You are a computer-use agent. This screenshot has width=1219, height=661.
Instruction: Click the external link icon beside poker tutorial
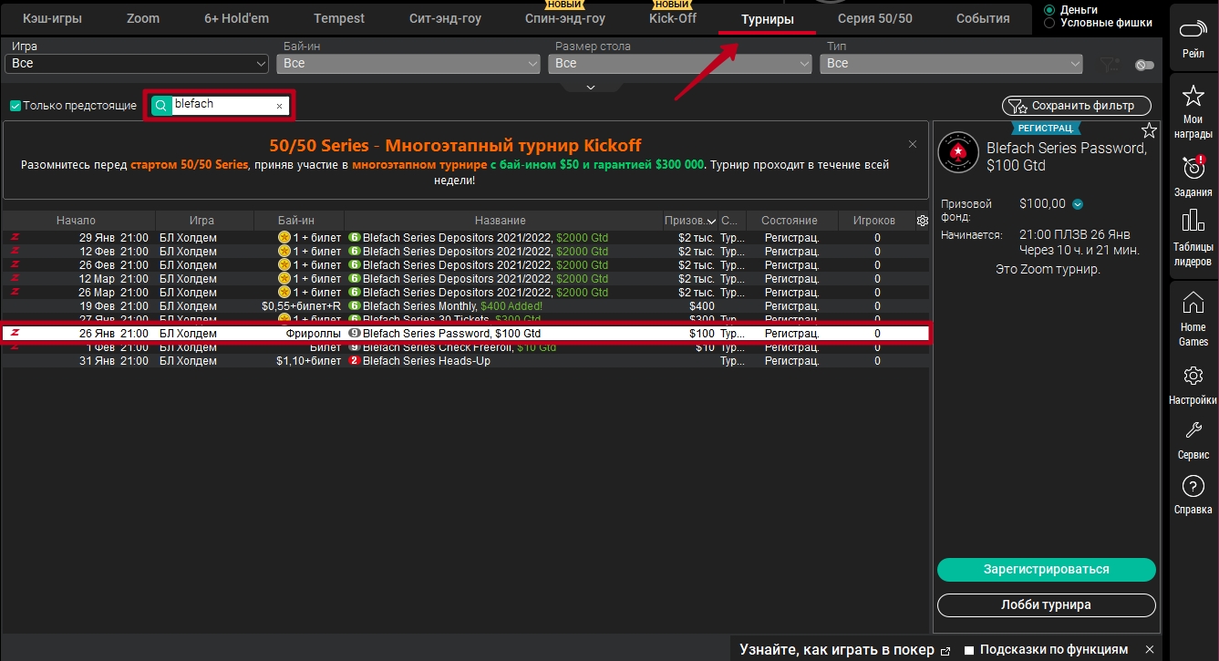[x=945, y=650]
